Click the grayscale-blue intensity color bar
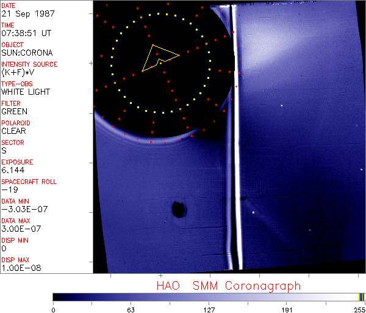 [x=206, y=297]
